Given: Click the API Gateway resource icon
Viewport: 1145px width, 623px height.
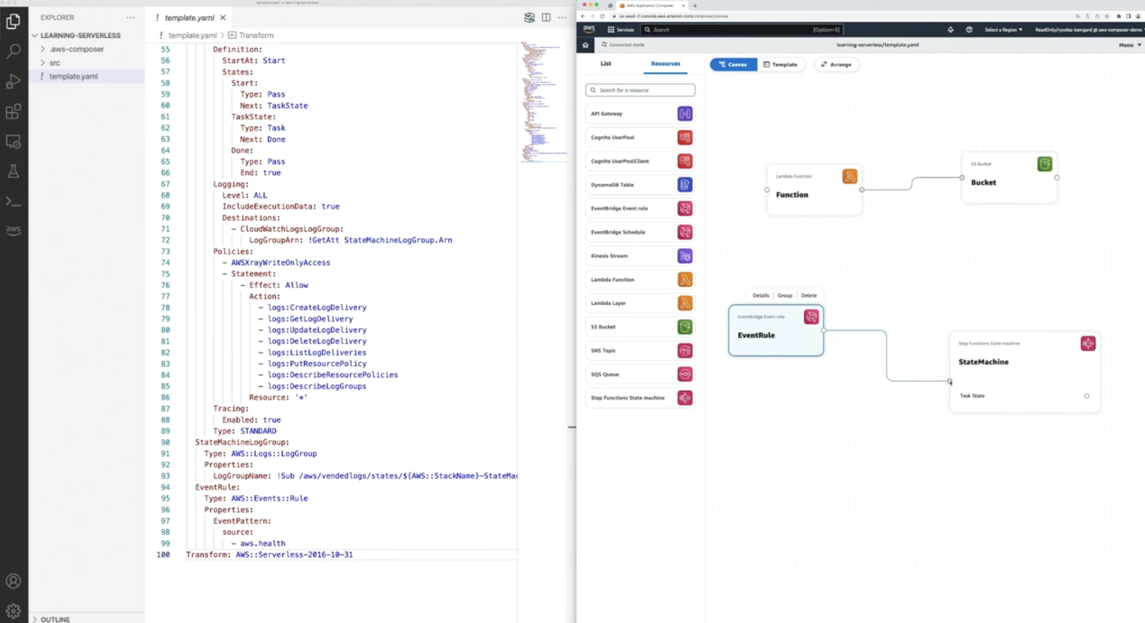Looking at the screenshot, I should click(x=685, y=113).
